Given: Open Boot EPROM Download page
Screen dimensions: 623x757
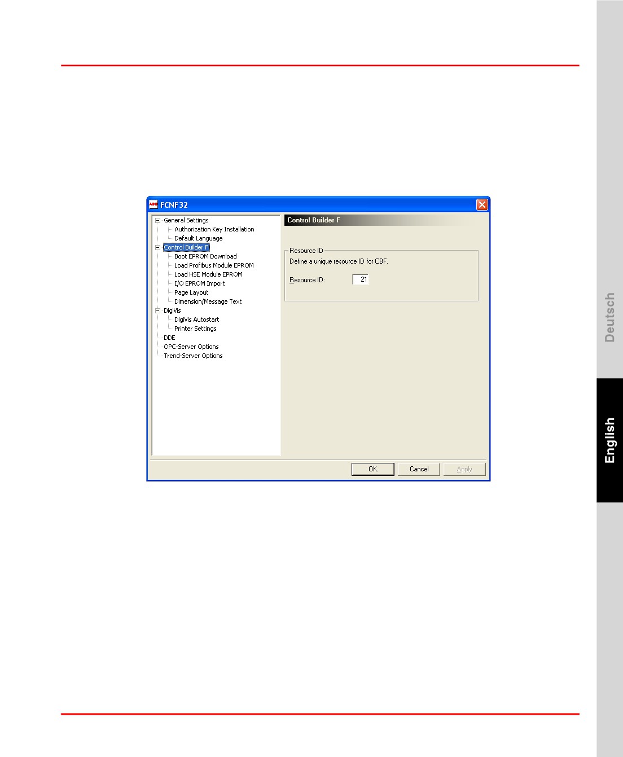Looking at the screenshot, I should point(205,257).
